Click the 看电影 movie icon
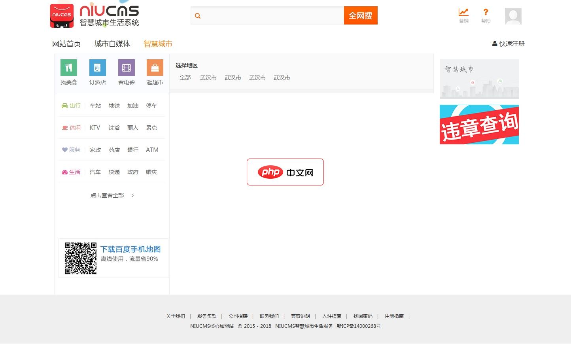Image resolution: width=571 pixels, height=344 pixels. (x=126, y=67)
